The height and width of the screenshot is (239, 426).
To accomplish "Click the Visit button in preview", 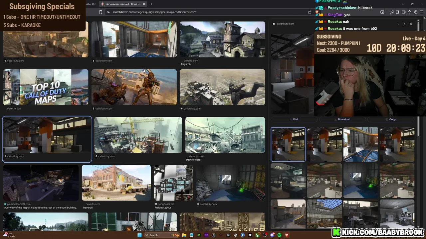I will click(x=294, y=119).
